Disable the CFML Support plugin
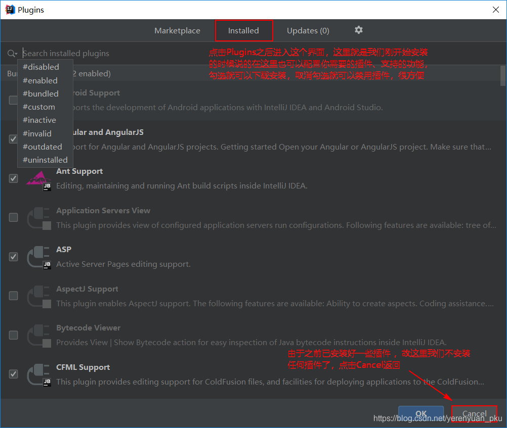The height and width of the screenshot is (428, 507). [13, 374]
